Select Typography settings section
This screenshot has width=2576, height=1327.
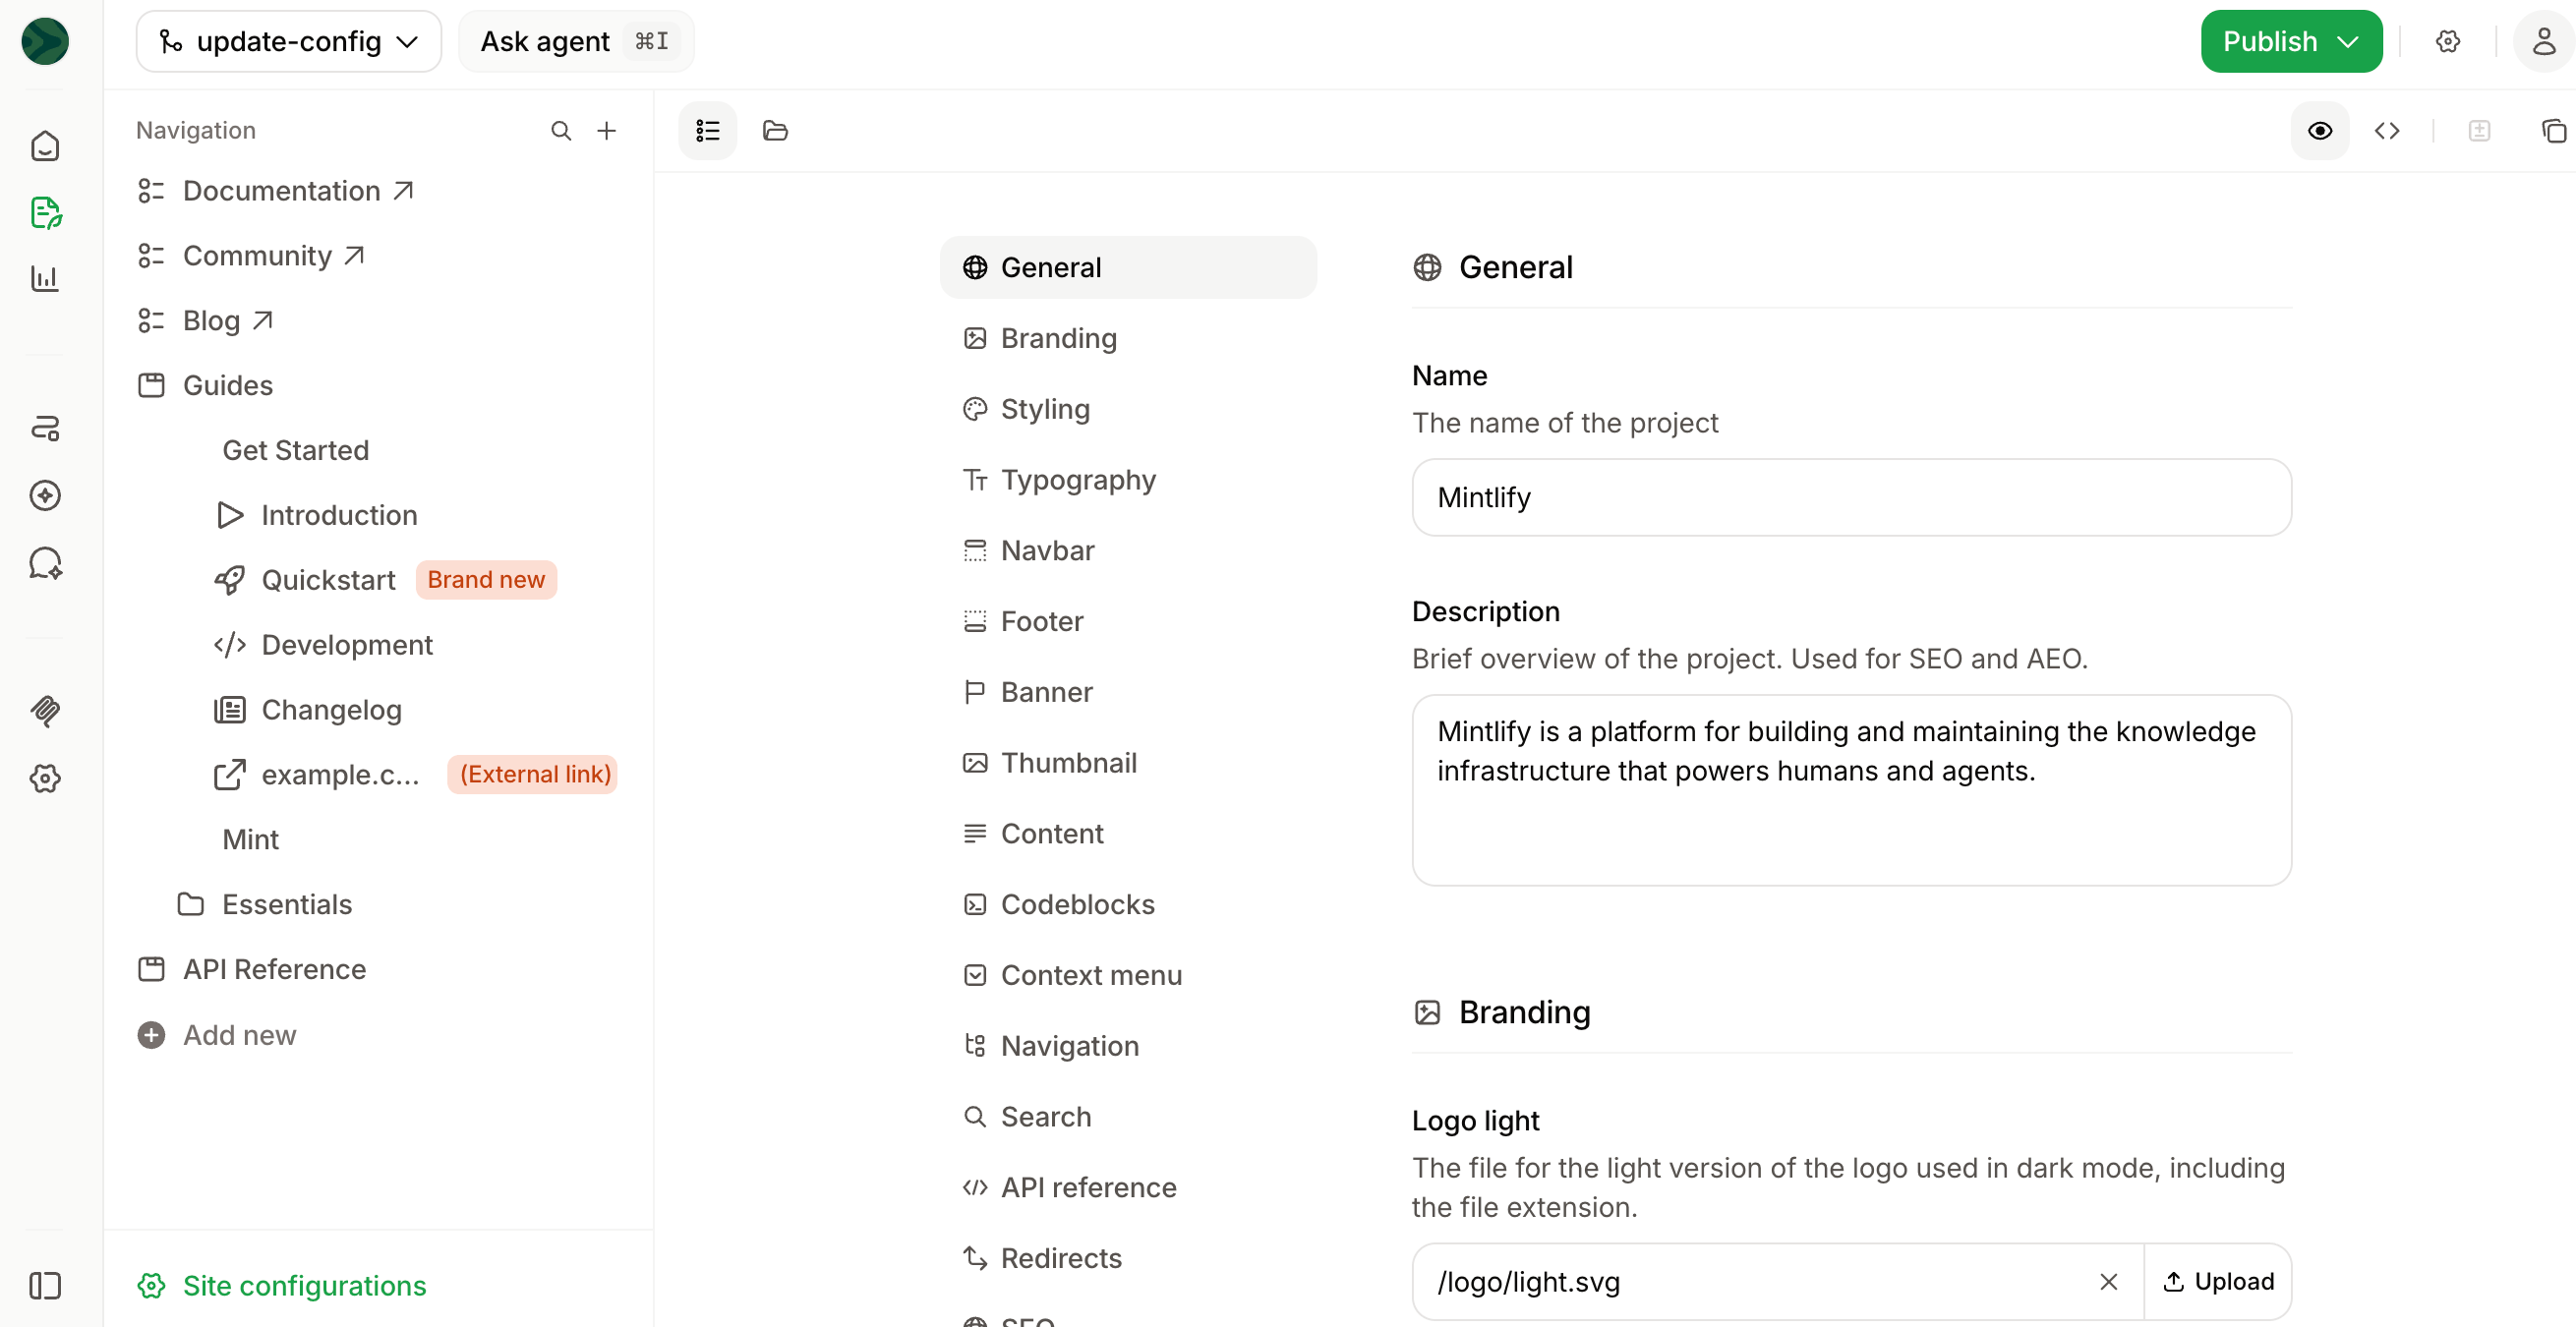coord(1128,480)
